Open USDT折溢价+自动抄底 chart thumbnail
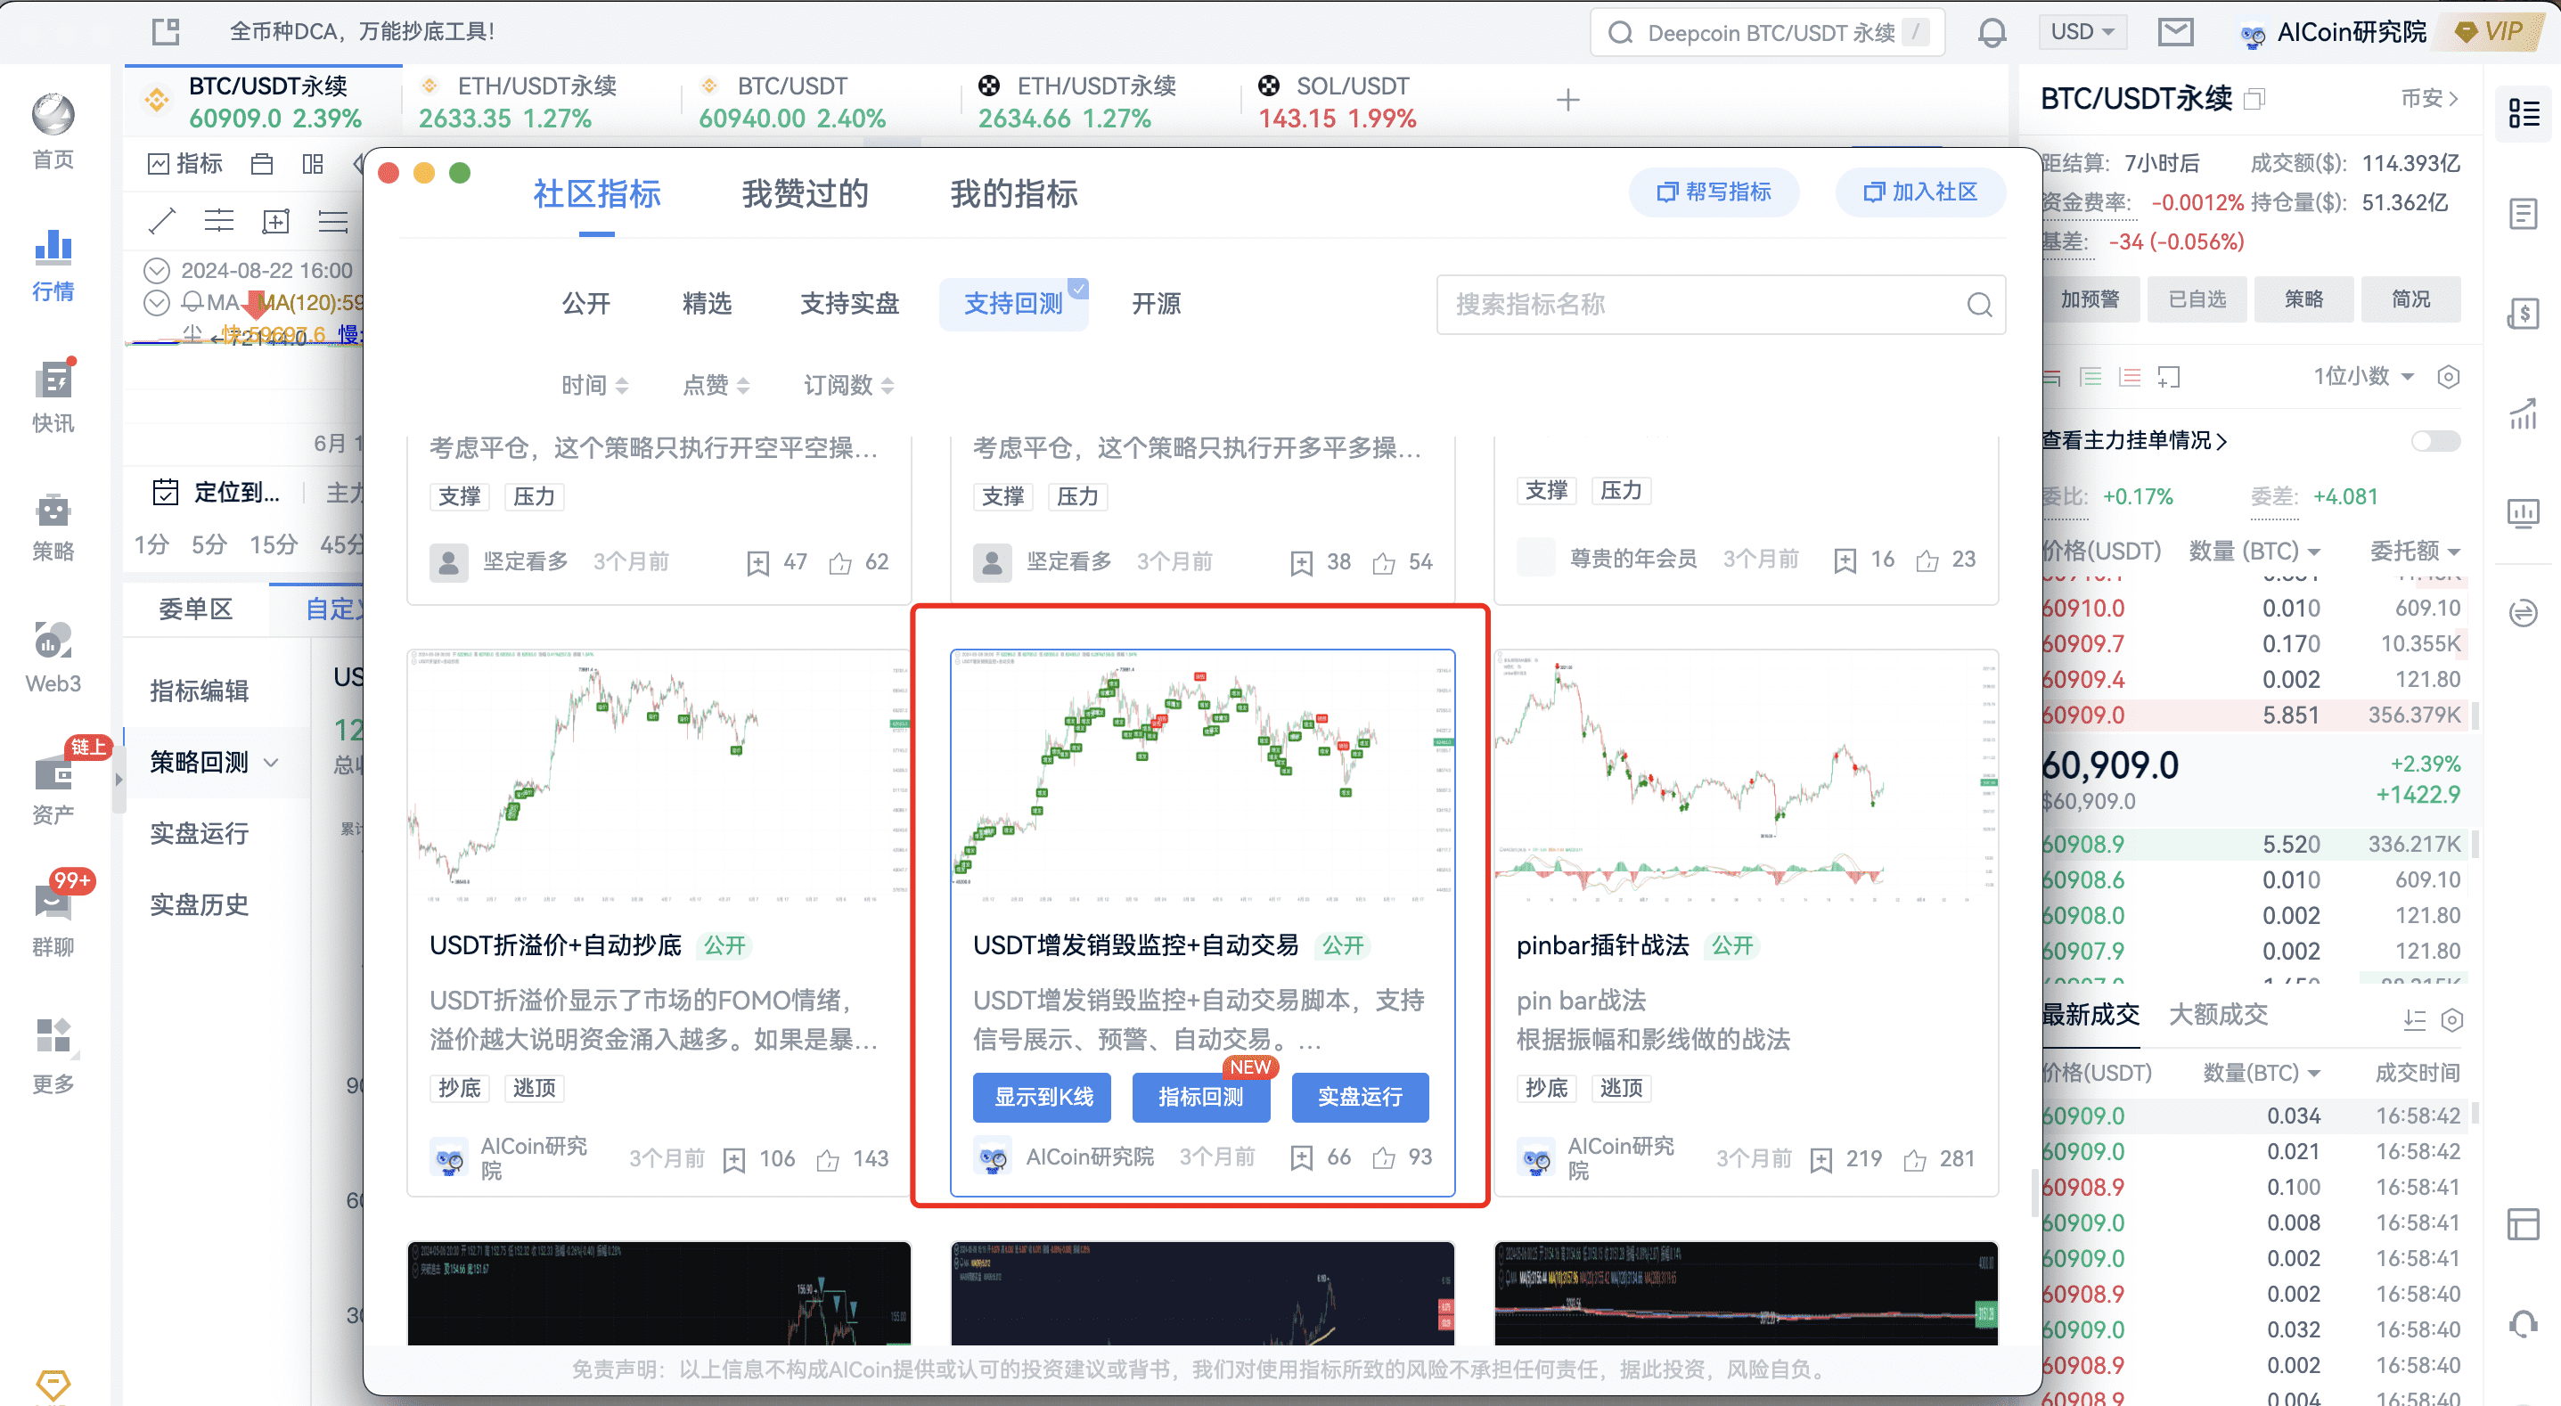The height and width of the screenshot is (1406, 2561). (659, 778)
